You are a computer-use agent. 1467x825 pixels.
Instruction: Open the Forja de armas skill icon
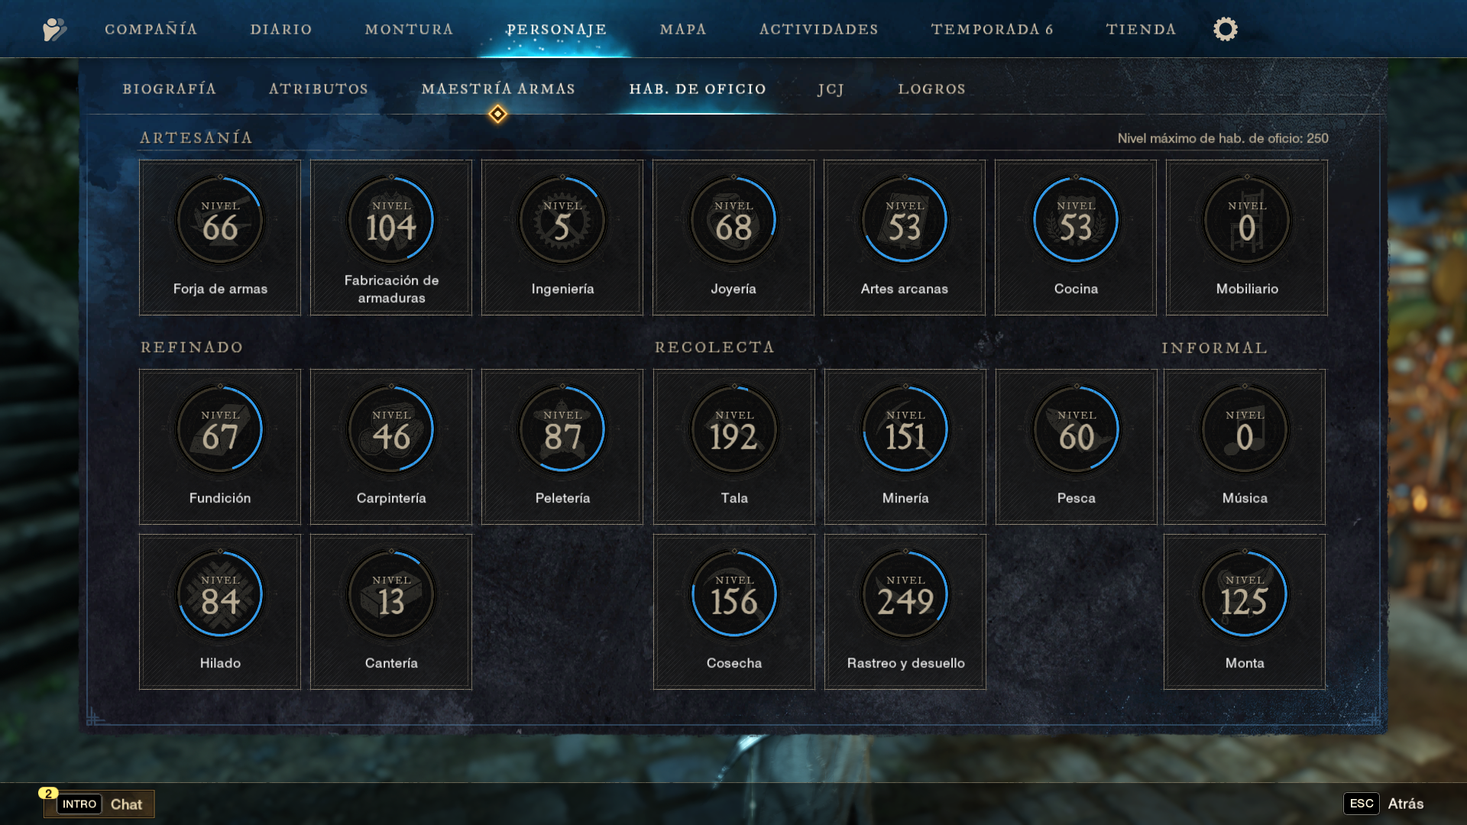tap(220, 221)
